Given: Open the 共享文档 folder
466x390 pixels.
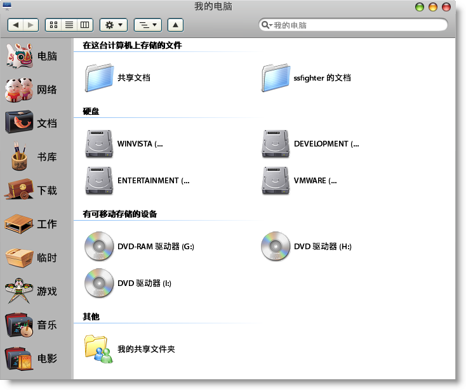Looking at the screenshot, I should [x=99, y=78].
